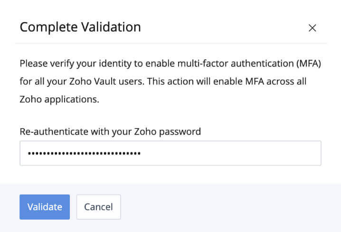The width and height of the screenshot is (341, 232).
Task: Click the masked password dots
Action: 84,153
